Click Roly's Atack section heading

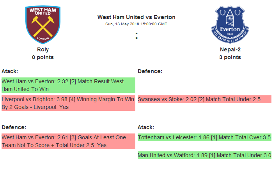point(10,71)
